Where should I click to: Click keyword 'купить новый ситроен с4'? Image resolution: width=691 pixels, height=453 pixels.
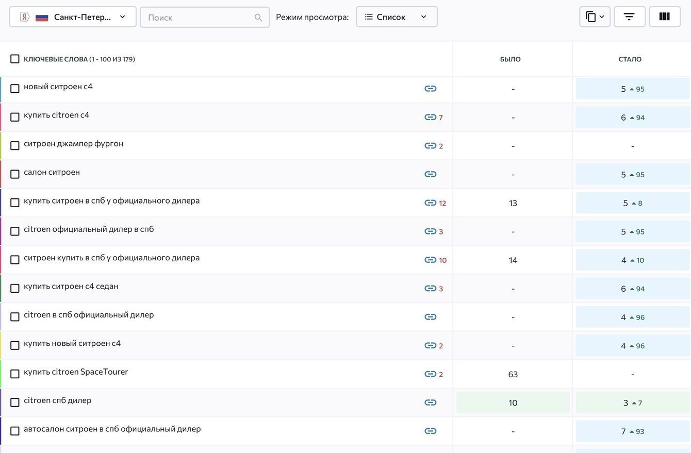pos(72,343)
